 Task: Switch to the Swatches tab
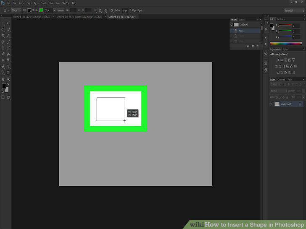click(281, 19)
